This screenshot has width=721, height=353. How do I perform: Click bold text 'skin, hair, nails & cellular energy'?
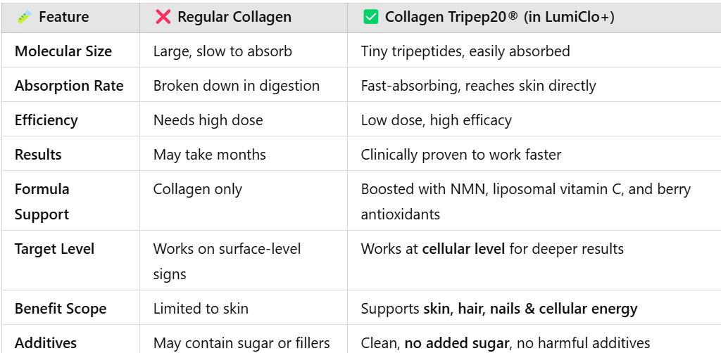[530, 309]
